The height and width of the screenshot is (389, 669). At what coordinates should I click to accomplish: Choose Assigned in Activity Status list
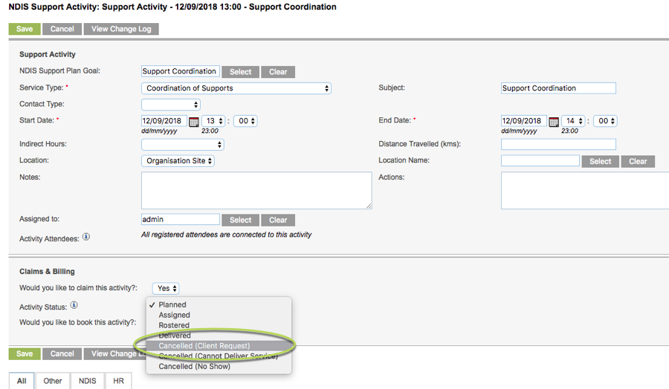coord(219,315)
